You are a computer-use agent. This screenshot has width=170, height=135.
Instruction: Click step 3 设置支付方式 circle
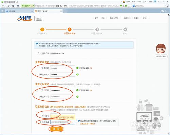(97, 30)
